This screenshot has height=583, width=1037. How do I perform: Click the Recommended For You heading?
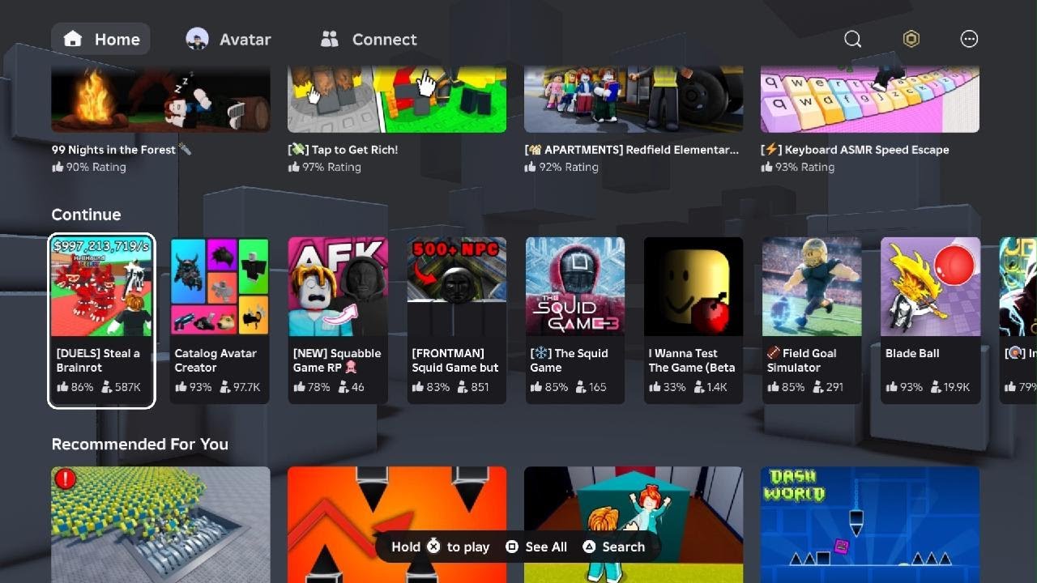[x=139, y=444]
